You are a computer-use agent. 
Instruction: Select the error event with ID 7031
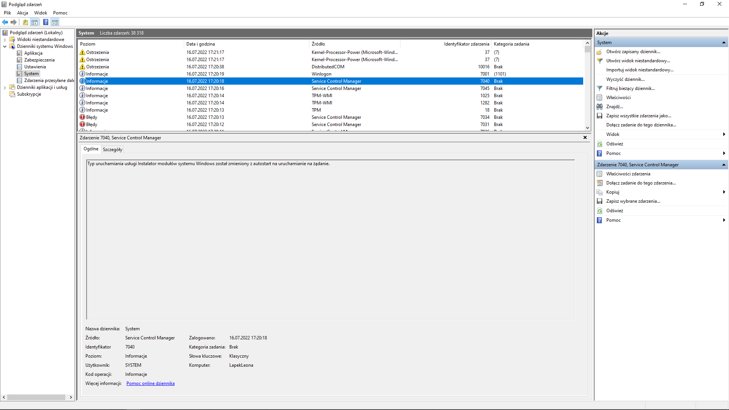(x=331, y=125)
